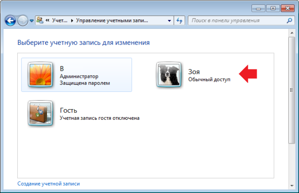Image resolution: width=299 pixels, height=193 pixels.
Task: Open the address bar history dropdown
Action: point(169,21)
